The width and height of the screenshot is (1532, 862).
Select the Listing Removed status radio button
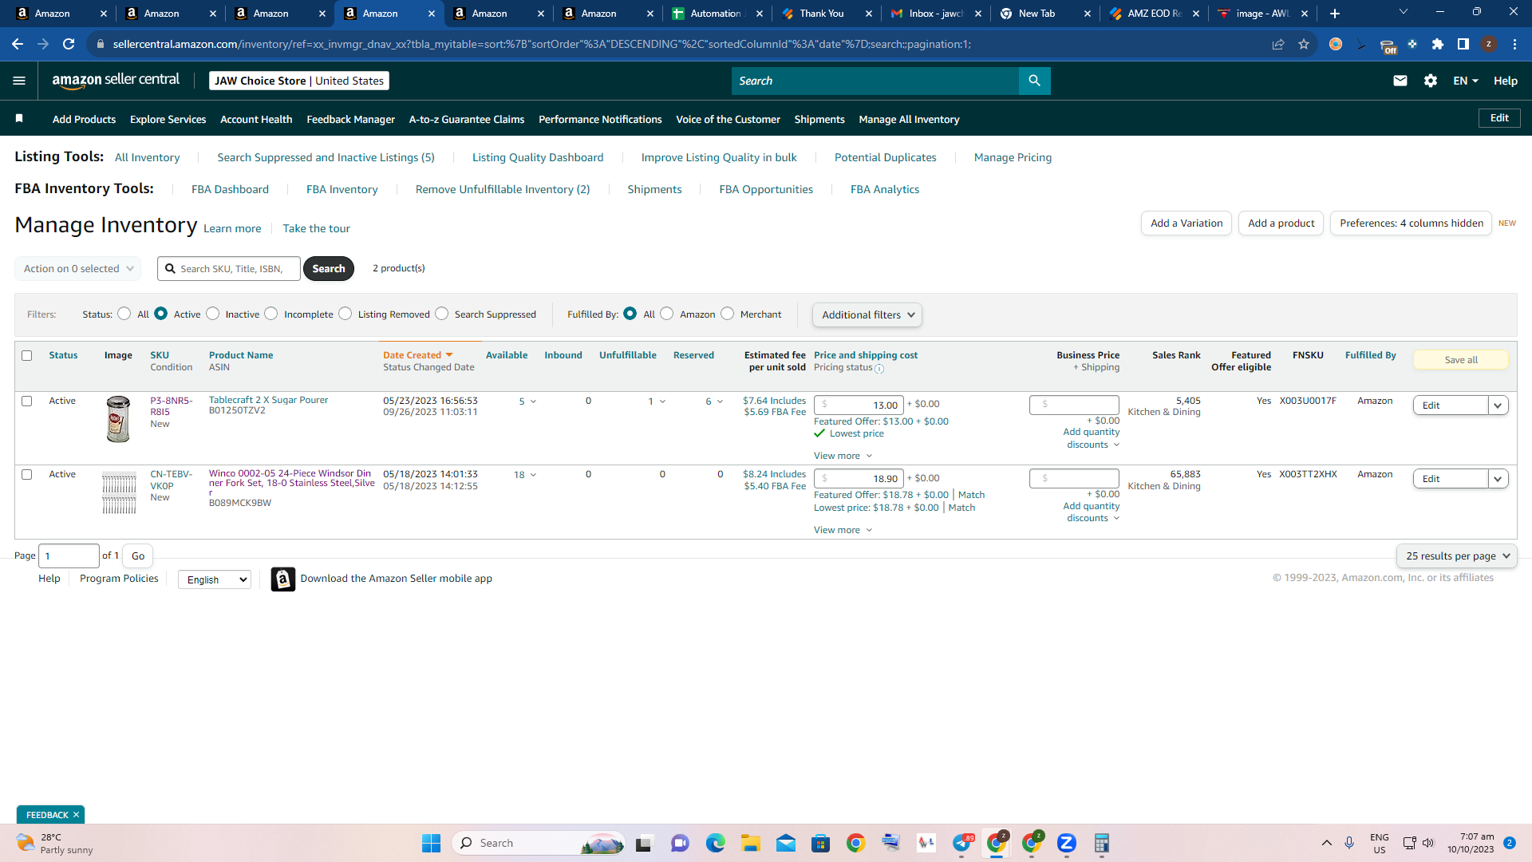345,314
